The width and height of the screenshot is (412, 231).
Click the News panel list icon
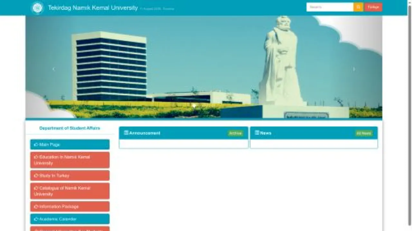(257, 133)
